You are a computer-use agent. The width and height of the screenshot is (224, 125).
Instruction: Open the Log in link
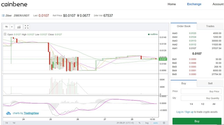pyautogui.click(x=180, y=112)
